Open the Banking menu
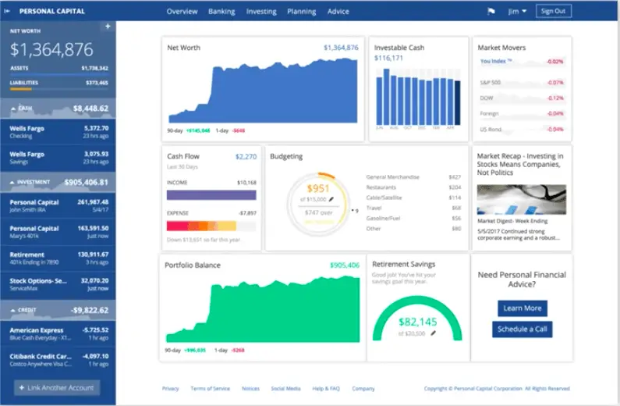The height and width of the screenshot is (406, 620). (x=221, y=12)
